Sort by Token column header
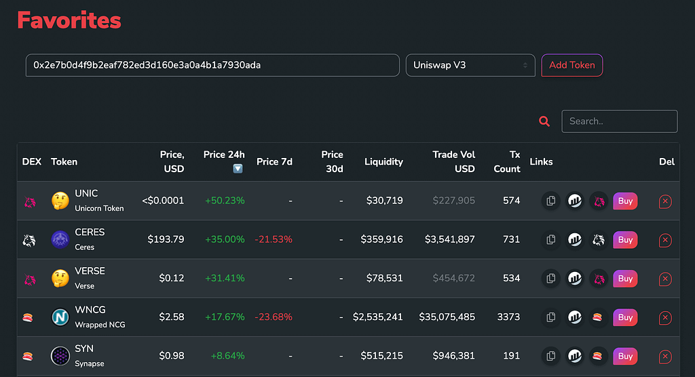695x377 pixels. click(x=64, y=161)
